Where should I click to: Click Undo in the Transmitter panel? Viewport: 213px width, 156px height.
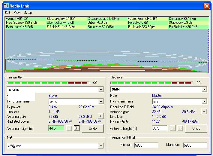coord(93,128)
